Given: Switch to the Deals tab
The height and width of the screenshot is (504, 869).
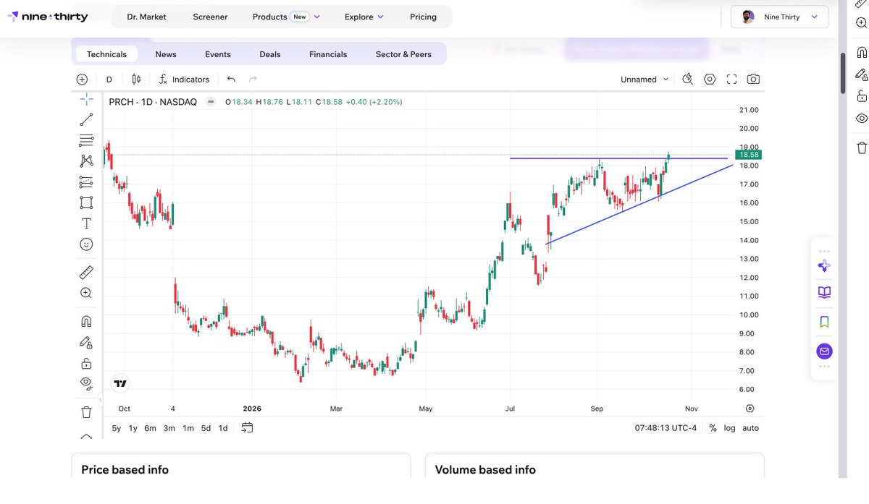Looking at the screenshot, I should tap(270, 54).
